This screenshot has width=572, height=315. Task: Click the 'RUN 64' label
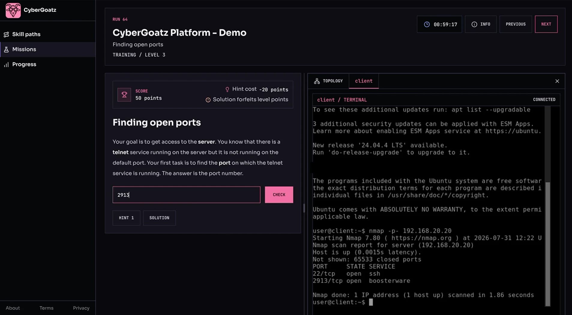(120, 19)
